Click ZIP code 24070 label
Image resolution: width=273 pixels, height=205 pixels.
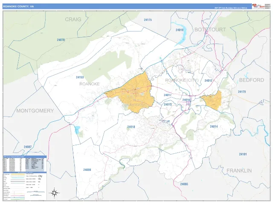(x=61, y=40)
